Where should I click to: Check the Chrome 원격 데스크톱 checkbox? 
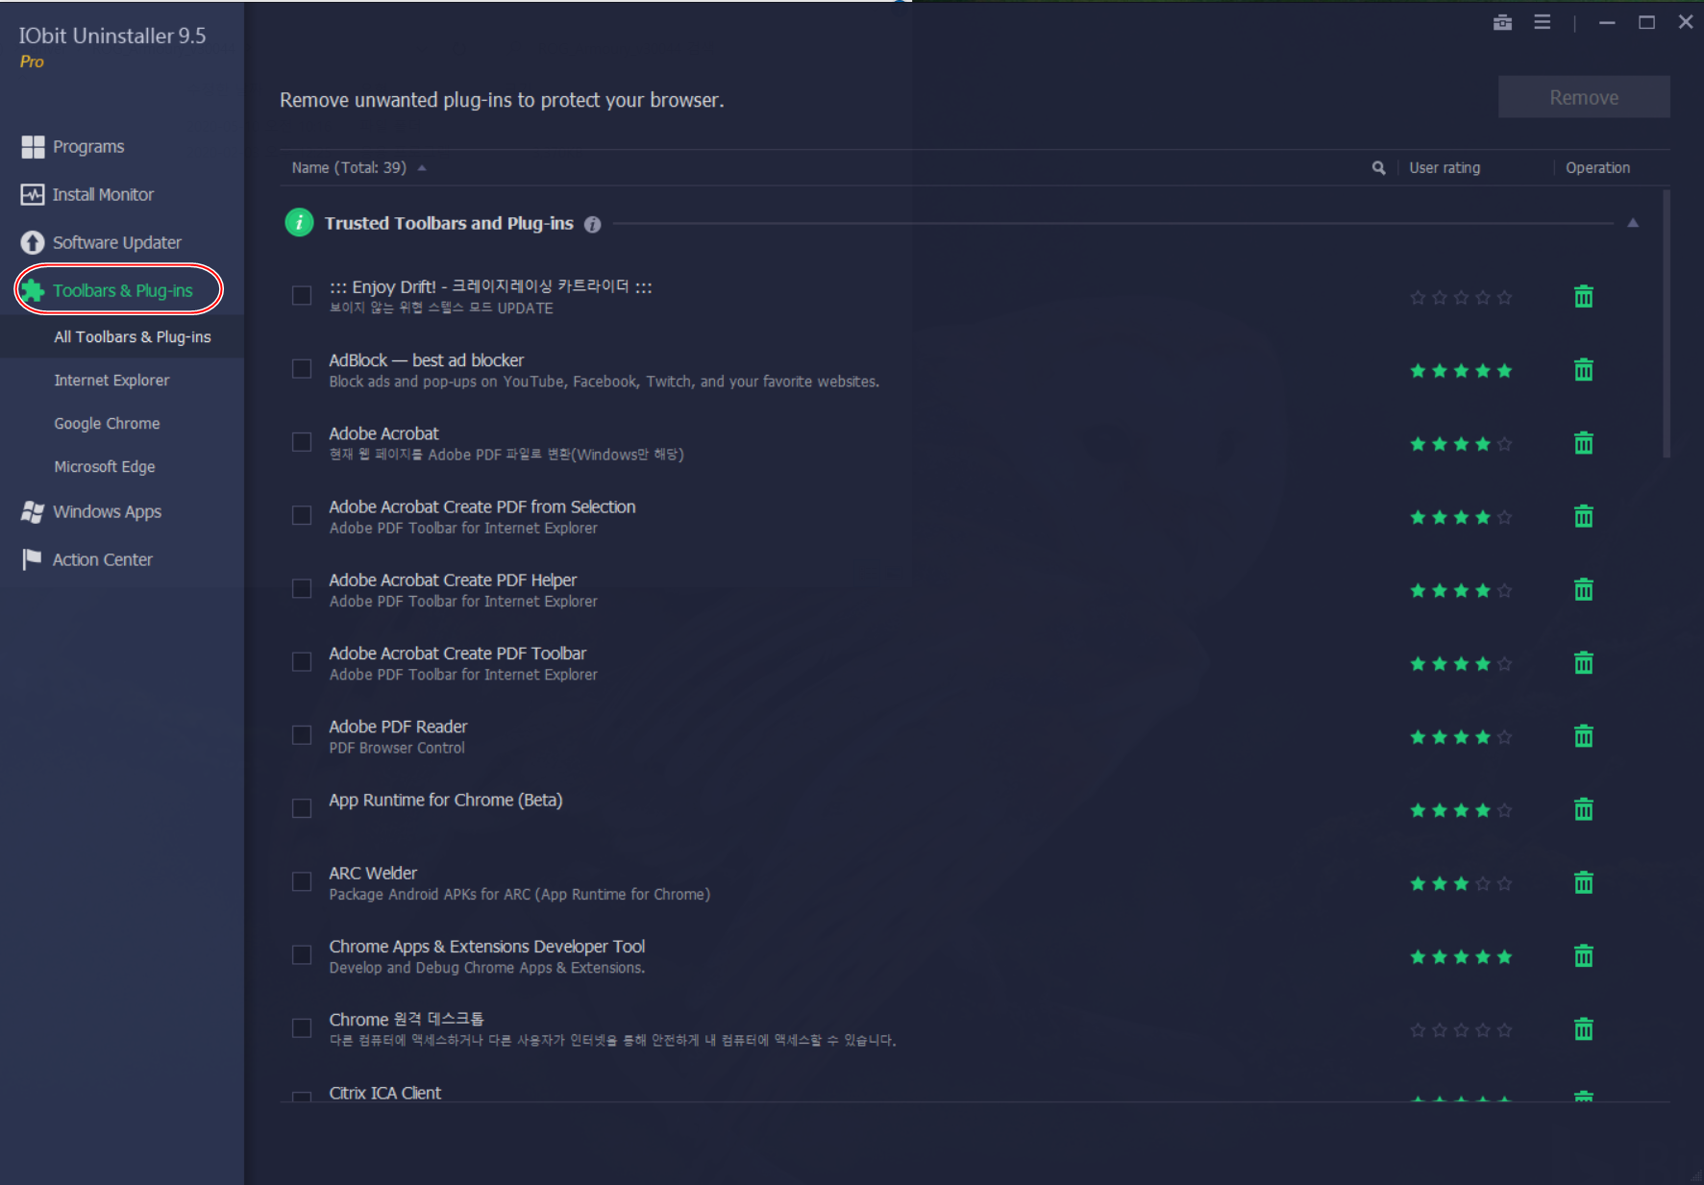click(x=302, y=1028)
